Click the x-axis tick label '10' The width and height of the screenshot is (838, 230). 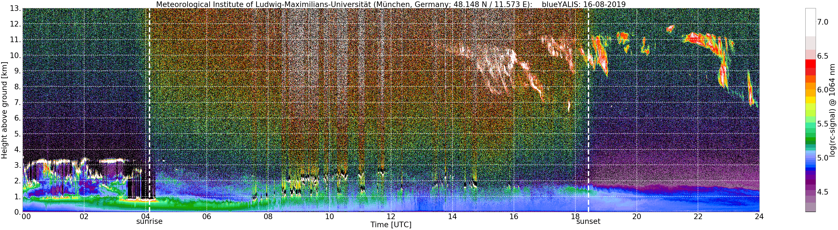(329, 216)
